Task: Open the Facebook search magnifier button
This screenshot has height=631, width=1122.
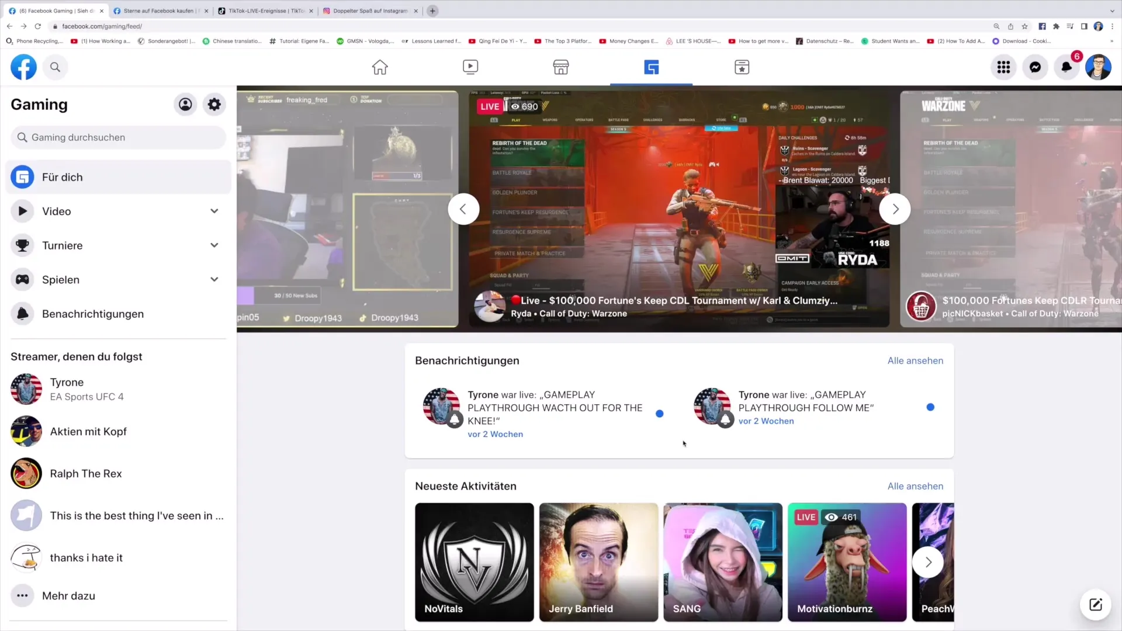Action: tap(55, 67)
